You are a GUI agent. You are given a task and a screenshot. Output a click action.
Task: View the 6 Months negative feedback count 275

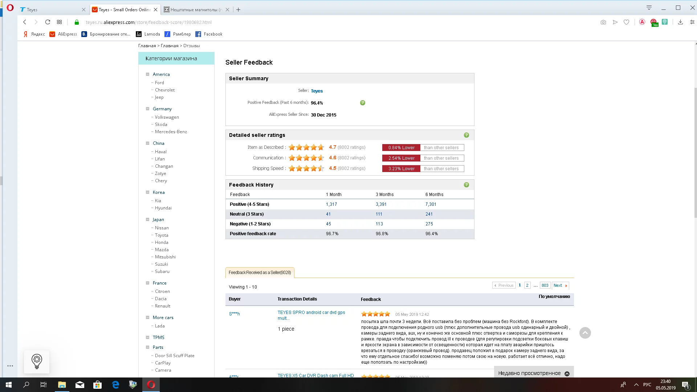click(x=429, y=224)
